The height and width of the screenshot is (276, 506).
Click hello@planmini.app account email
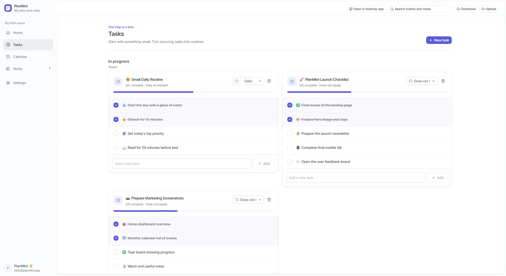(27, 270)
